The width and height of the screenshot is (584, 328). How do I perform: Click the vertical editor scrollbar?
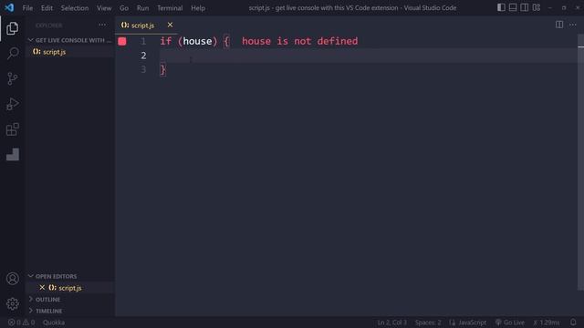point(580,162)
